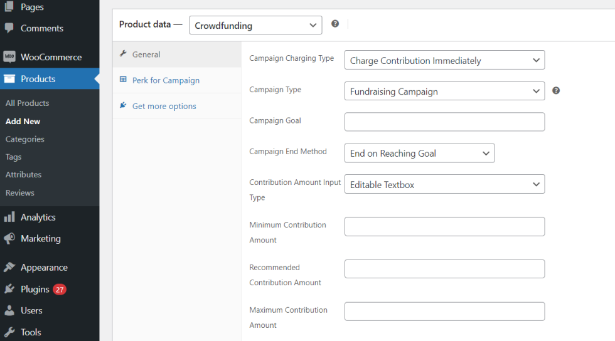This screenshot has height=341, width=615.
Task: Open the Categories submenu link
Action: pyautogui.click(x=25, y=139)
